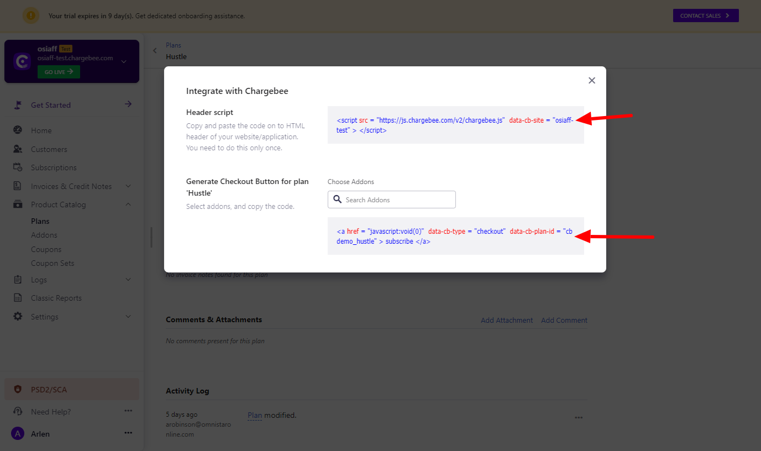Click the PSD2/SCA shield icon
This screenshot has width=761, height=451.
click(18, 390)
